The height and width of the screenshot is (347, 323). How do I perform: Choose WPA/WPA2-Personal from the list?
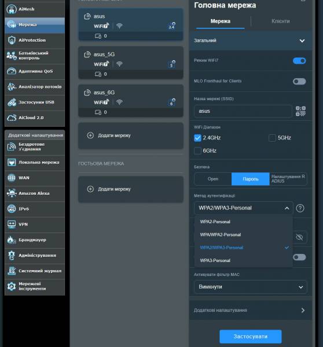pos(244,235)
